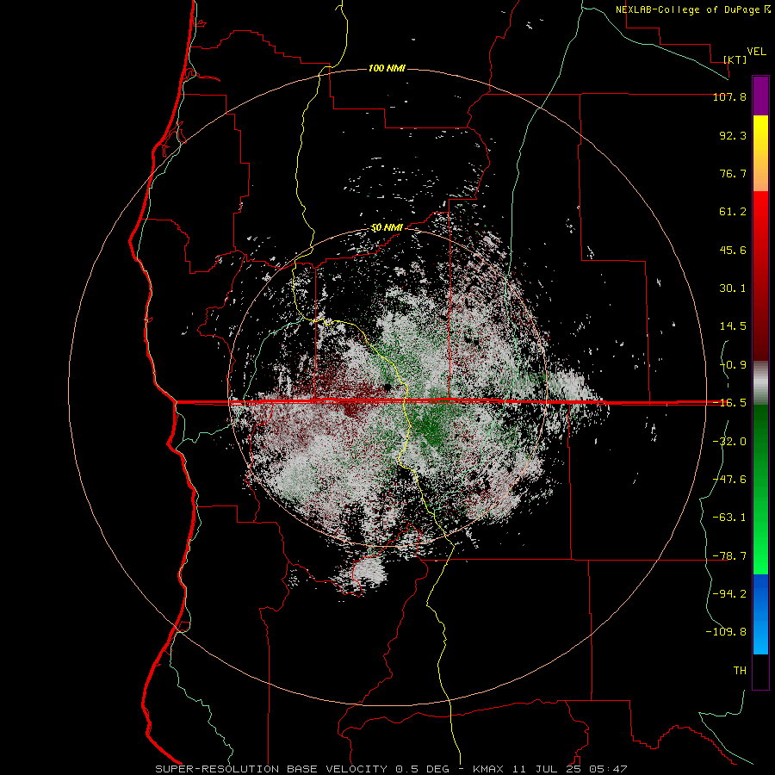
Task: Select the -109.8 velocity scale value
Action: [726, 632]
